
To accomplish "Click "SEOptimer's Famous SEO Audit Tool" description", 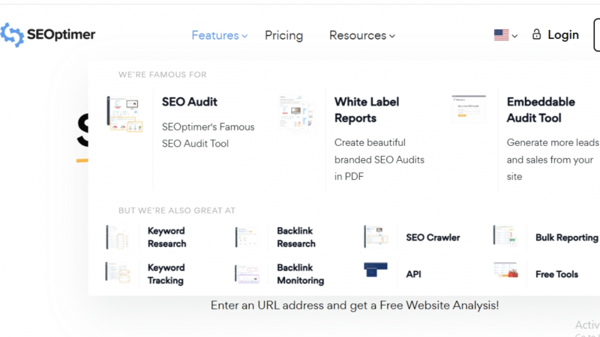I will pyautogui.click(x=208, y=136).
